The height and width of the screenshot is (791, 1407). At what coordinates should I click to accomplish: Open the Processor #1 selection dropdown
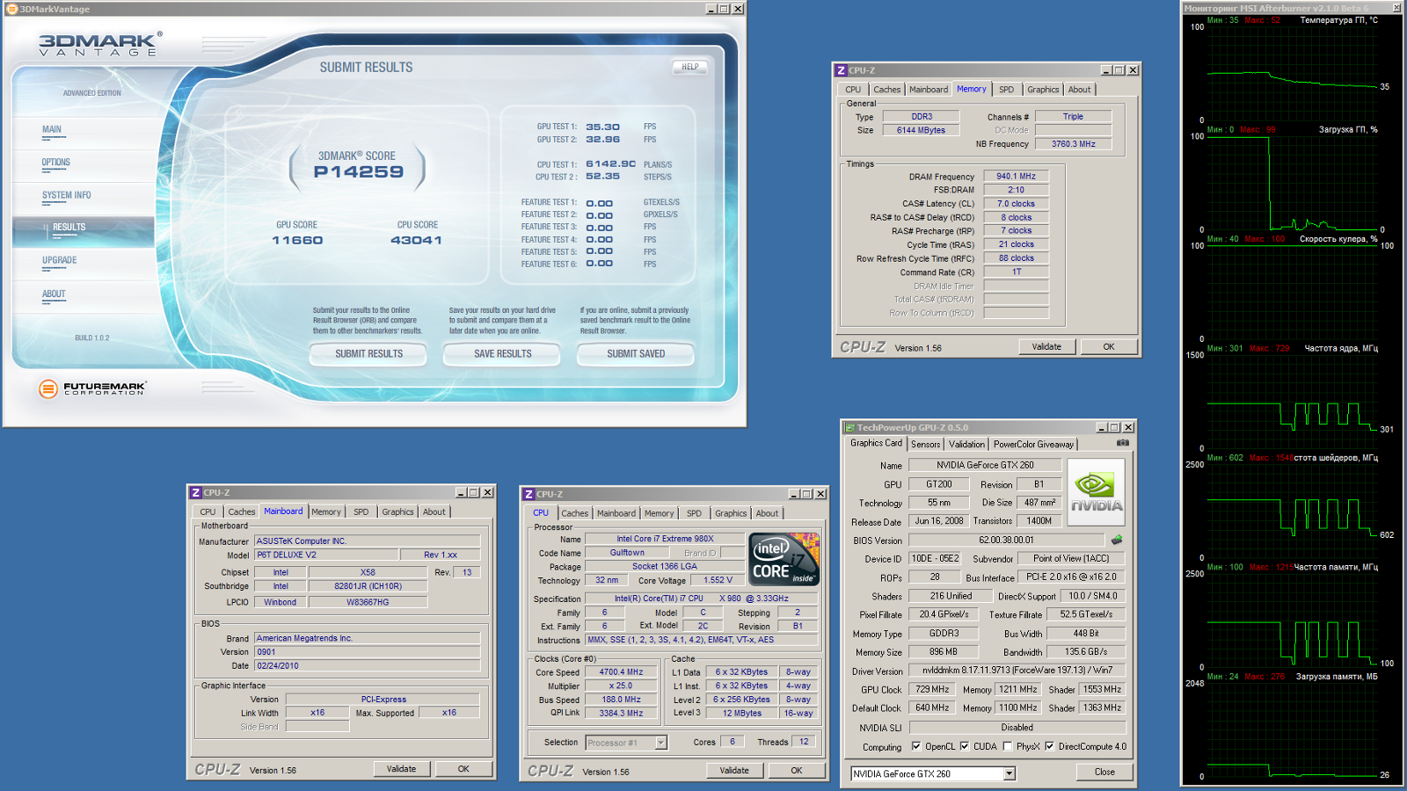661,743
